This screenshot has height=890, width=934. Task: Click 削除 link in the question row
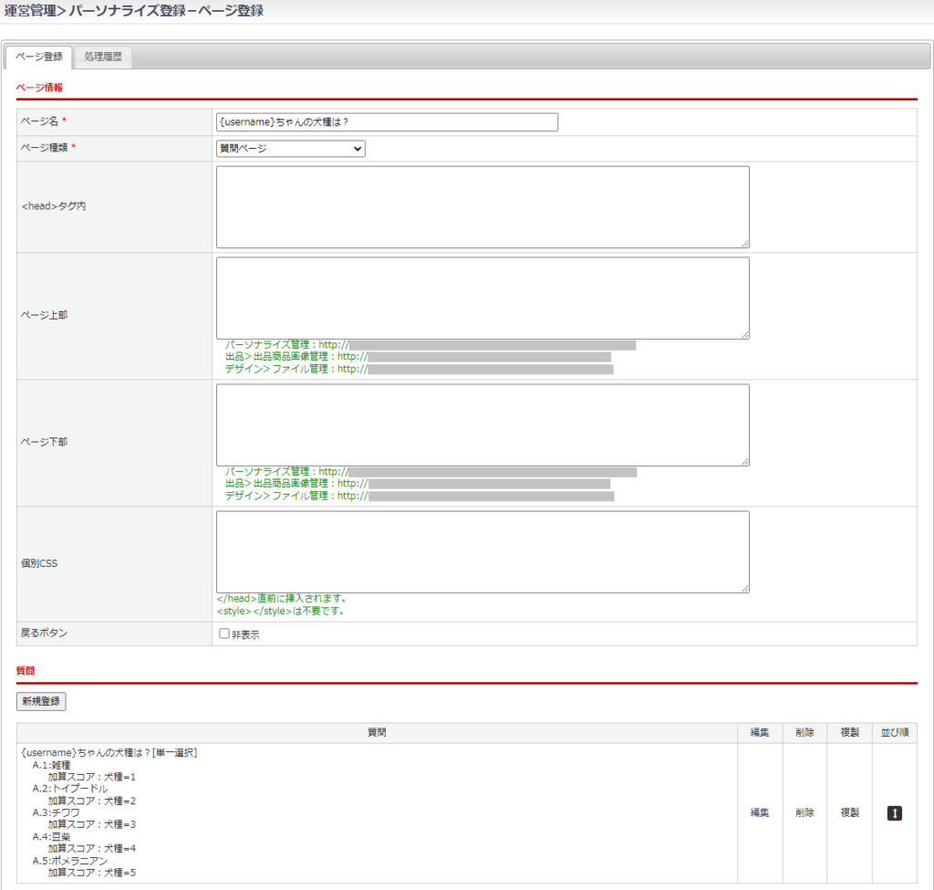click(x=804, y=812)
